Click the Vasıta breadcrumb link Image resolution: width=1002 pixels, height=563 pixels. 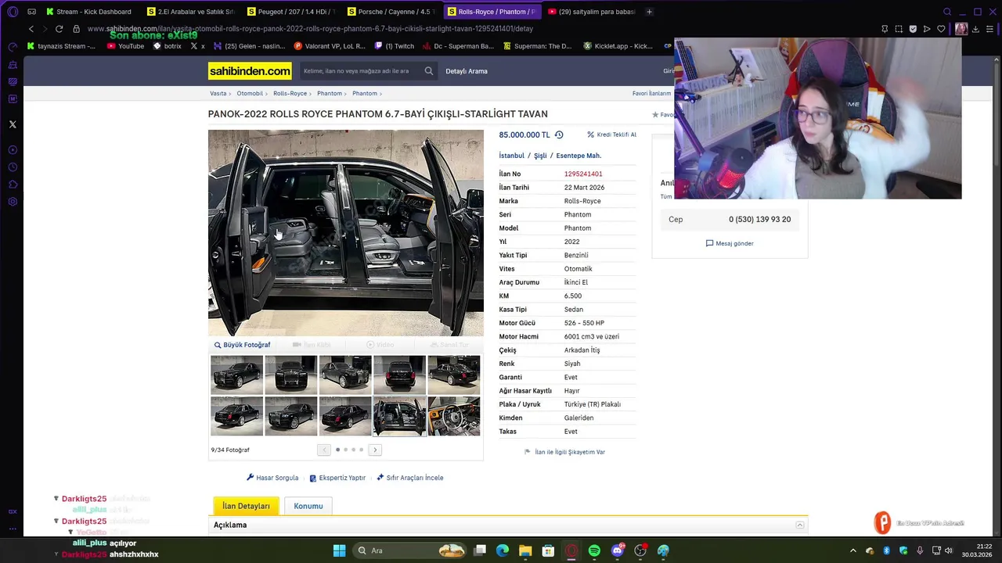[x=218, y=93]
